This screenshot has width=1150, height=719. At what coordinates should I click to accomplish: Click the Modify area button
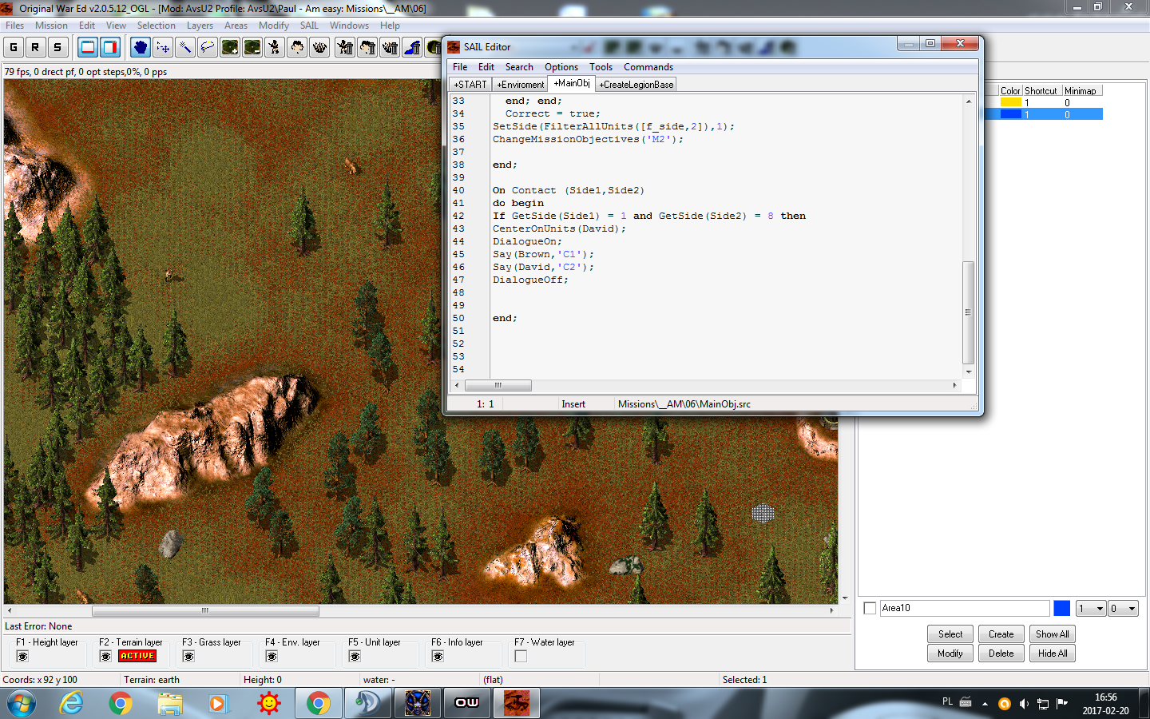click(x=950, y=653)
